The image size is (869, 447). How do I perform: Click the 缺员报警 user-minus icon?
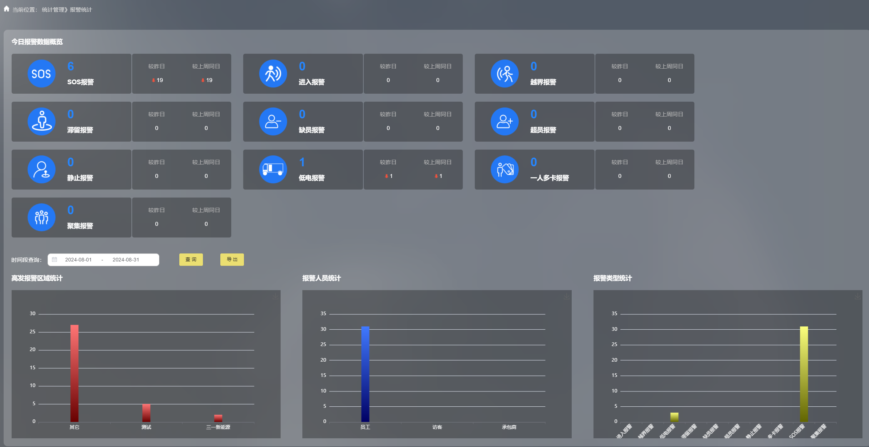[x=273, y=122]
